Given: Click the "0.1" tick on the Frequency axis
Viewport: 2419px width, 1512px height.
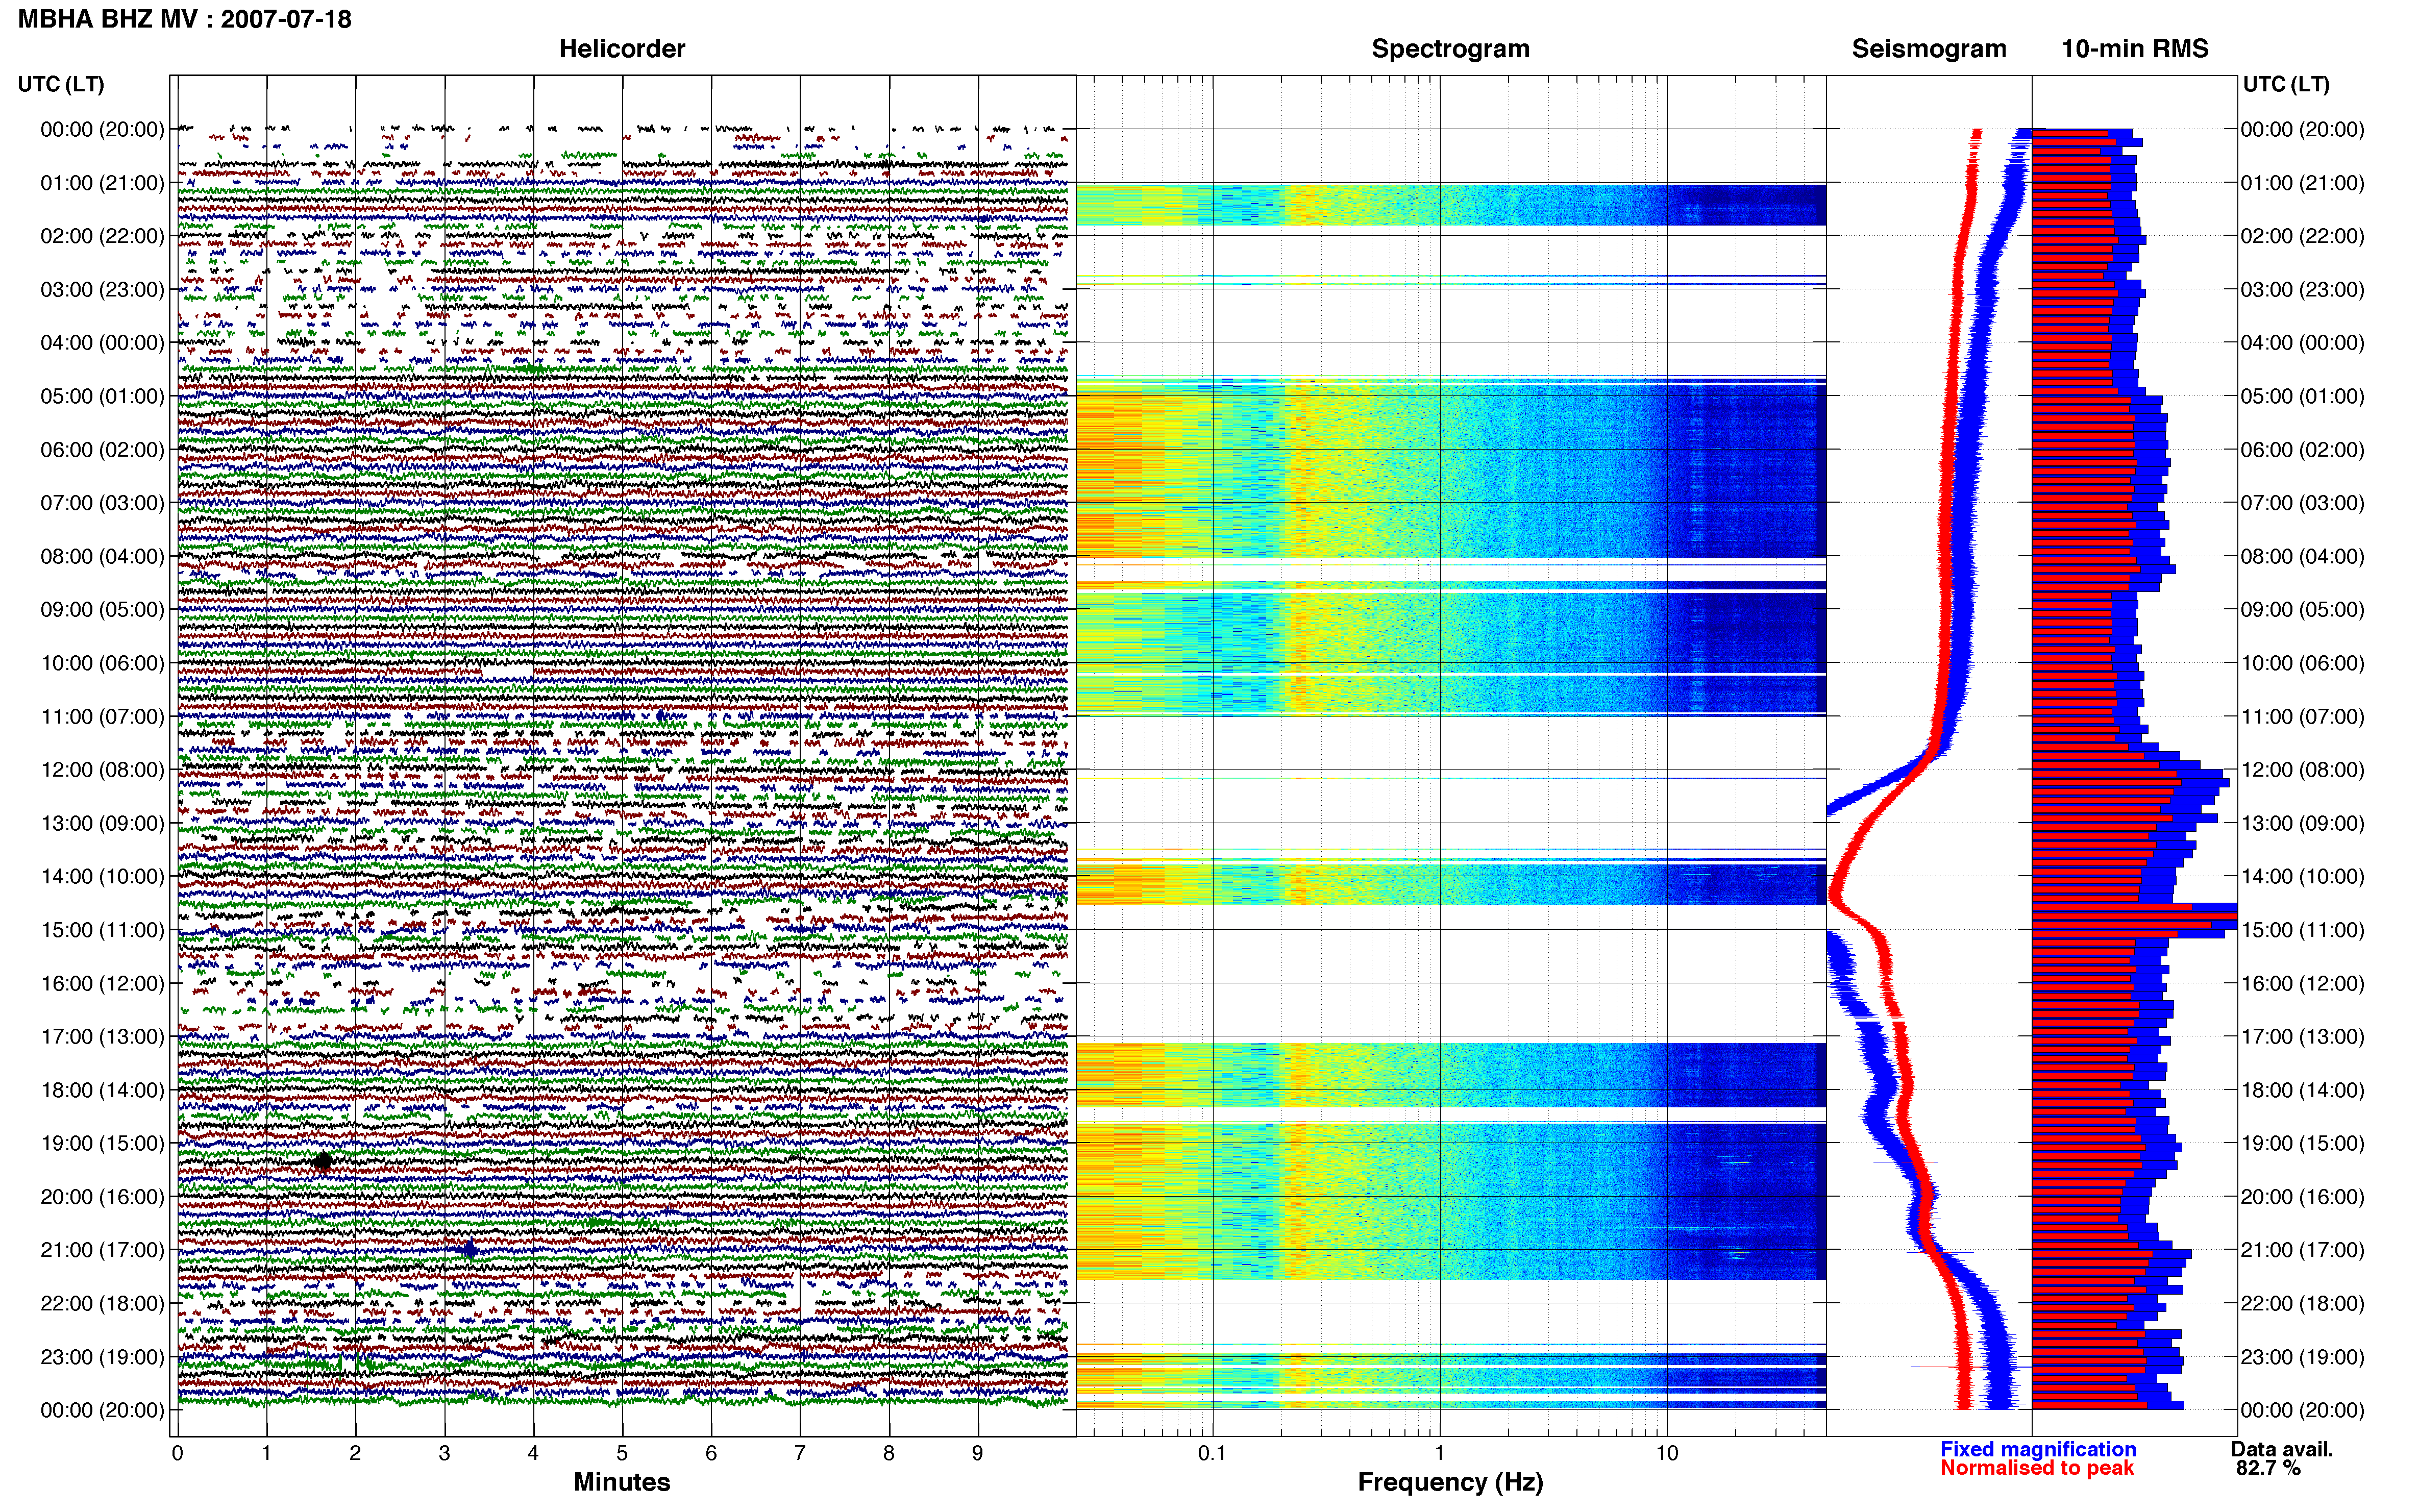Looking at the screenshot, I should (1212, 1453).
